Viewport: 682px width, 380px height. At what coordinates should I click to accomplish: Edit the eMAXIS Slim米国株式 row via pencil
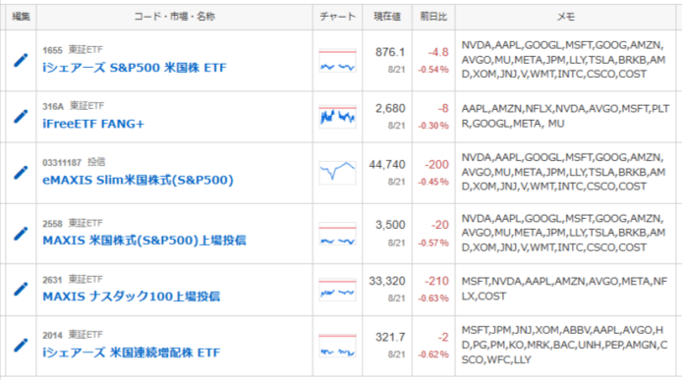(x=21, y=173)
